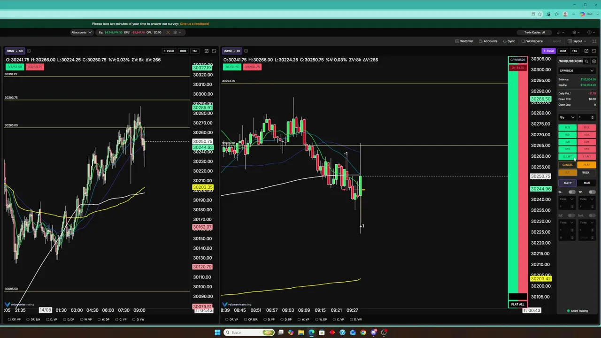
Task: Click the red SELL button
Action: tap(586, 128)
